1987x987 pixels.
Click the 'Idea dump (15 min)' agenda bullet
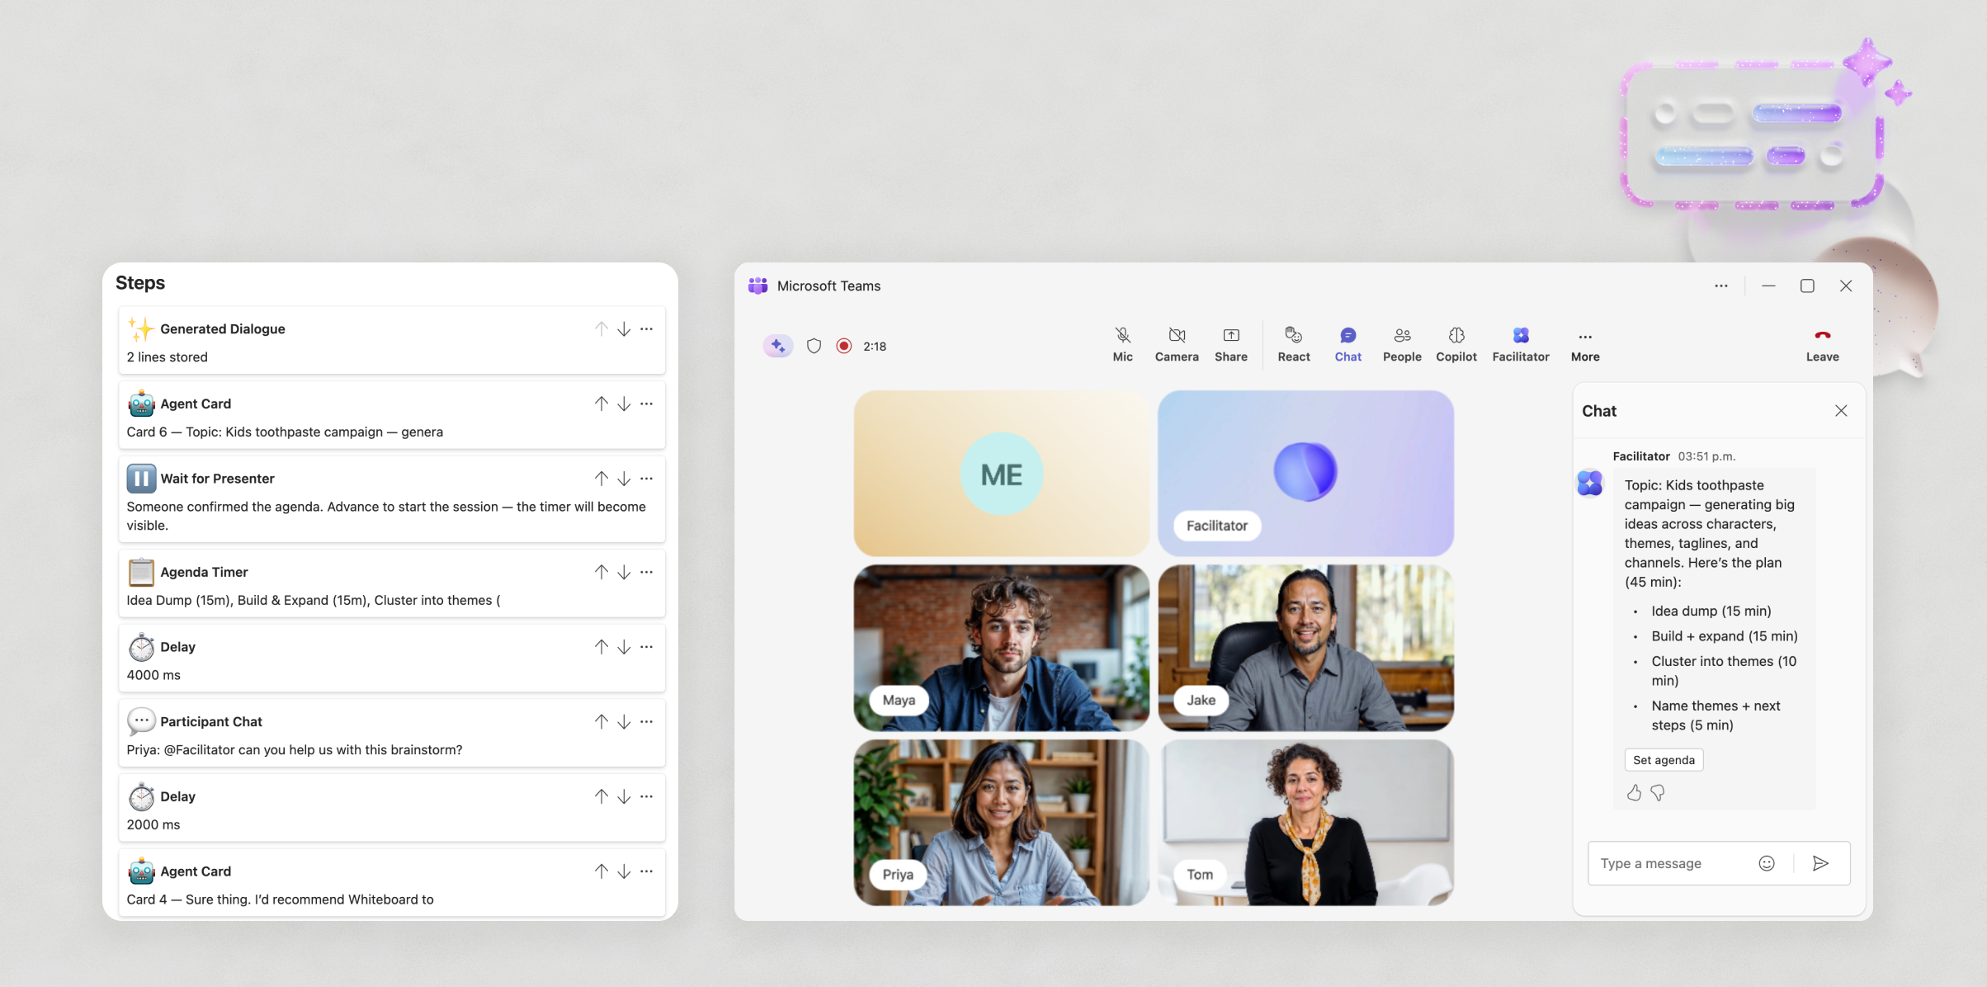tap(1711, 611)
